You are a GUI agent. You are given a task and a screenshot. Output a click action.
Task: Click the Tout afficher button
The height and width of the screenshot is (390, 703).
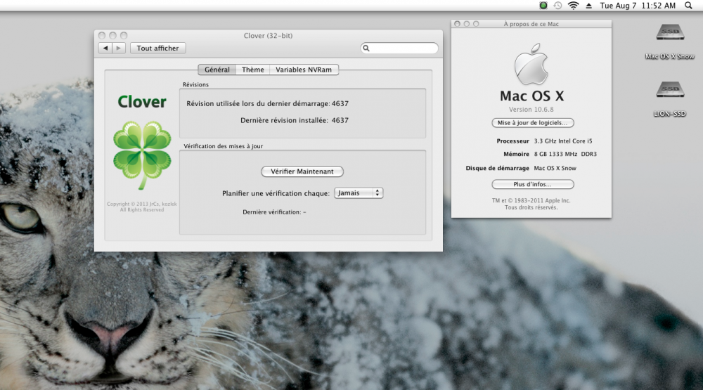click(157, 48)
